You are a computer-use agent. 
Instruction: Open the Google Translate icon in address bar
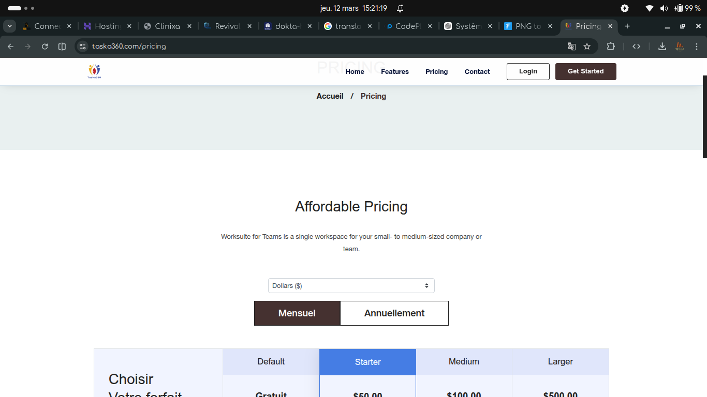pos(571,47)
